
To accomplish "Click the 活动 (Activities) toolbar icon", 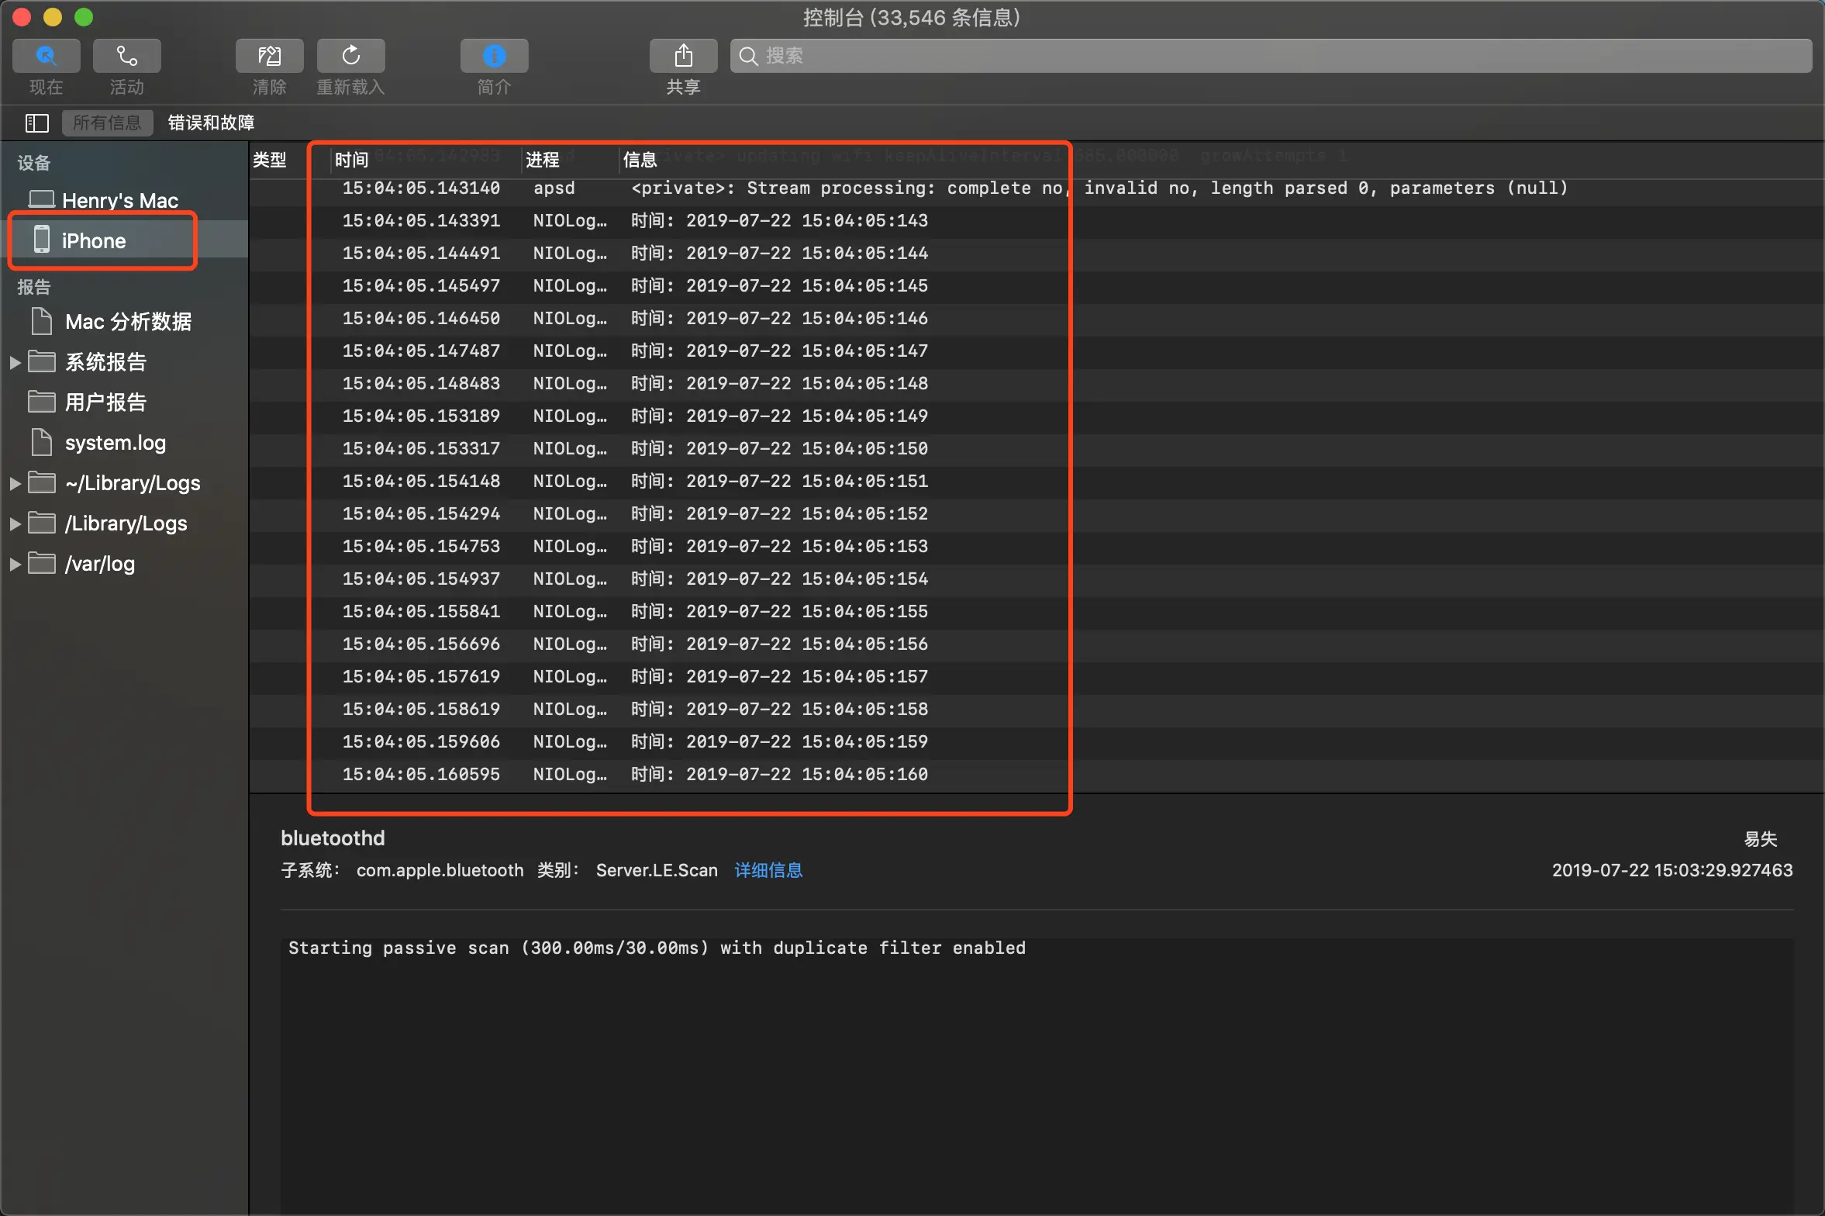I will 126,56.
